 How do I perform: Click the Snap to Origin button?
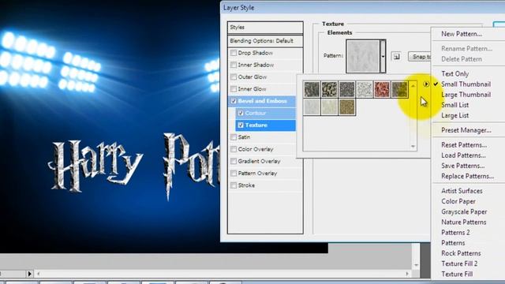(x=420, y=57)
